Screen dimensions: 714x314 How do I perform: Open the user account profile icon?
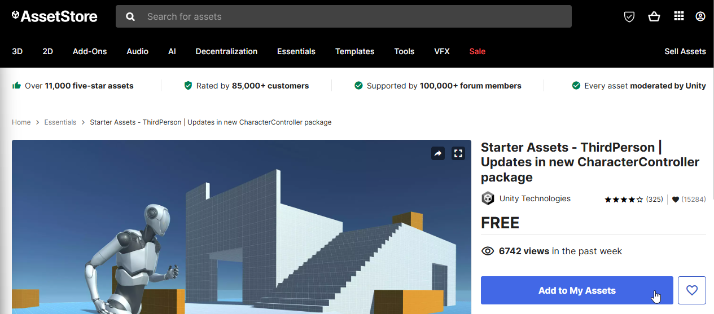tap(700, 16)
